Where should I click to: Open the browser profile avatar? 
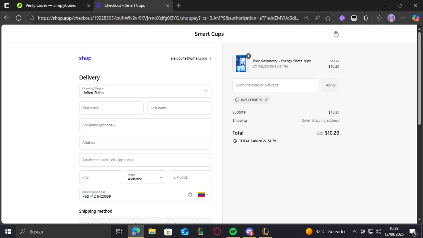click(391, 18)
